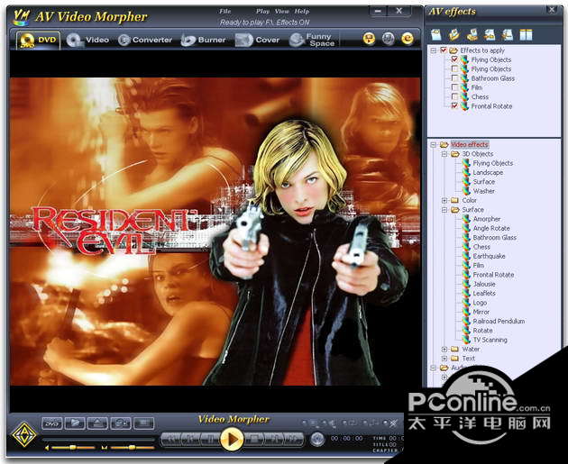The height and width of the screenshot is (464, 568).
Task: Toggle the 'Effects to apply' root checkbox
Action: coord(444,50)
